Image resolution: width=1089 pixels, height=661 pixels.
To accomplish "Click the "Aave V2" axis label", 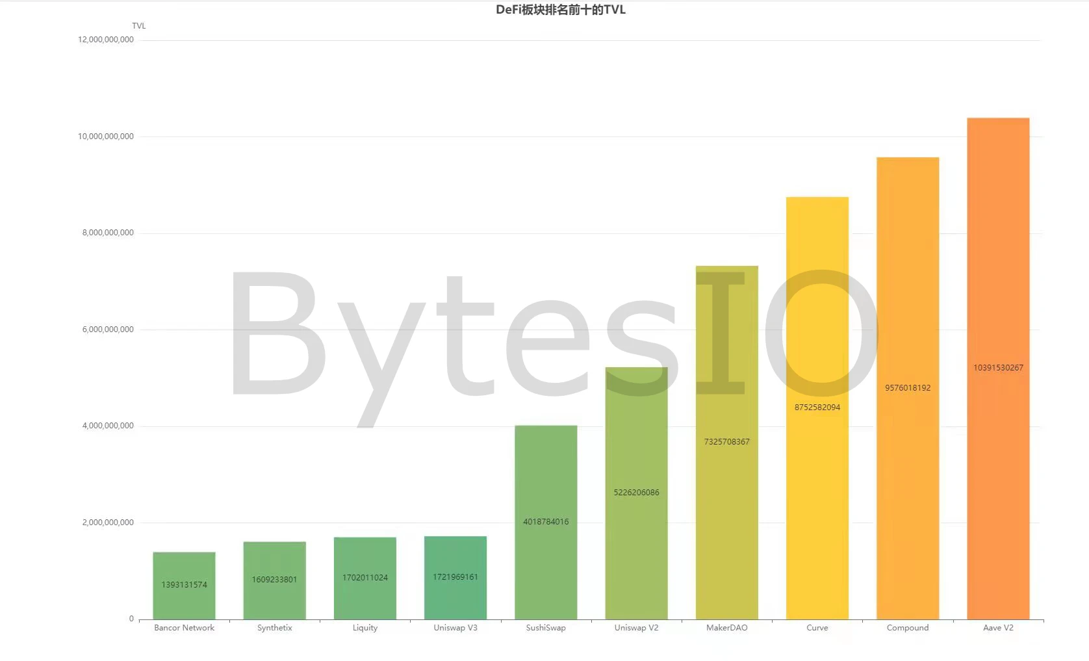I will (999, 628).
